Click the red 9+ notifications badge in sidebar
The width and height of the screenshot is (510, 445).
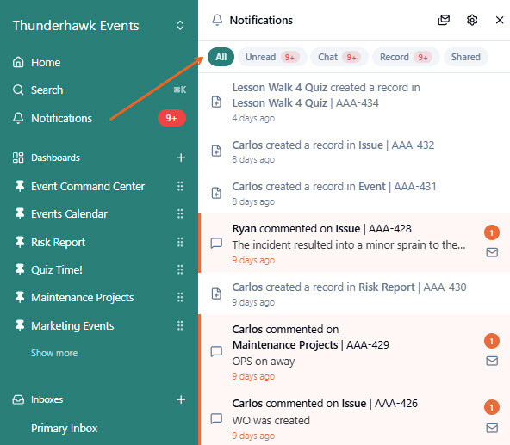click(x=171, y=118)
